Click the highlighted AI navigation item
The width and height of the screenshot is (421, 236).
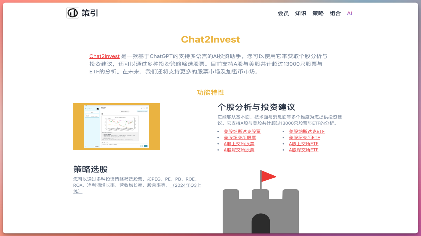349,13
